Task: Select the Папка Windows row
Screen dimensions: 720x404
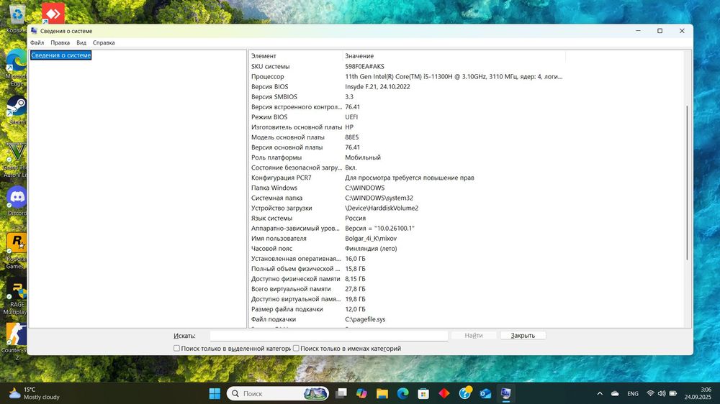Action: tap(408, 188)
